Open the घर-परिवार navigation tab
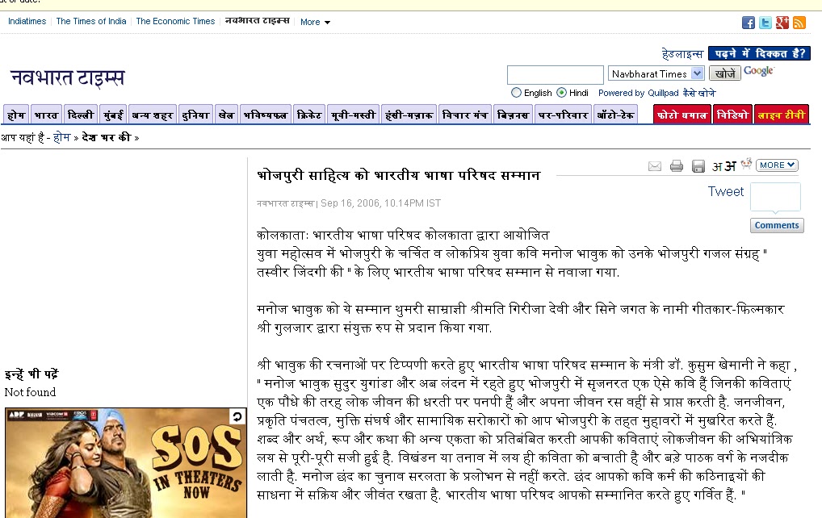The height and width of the screenshot is (518, 822). 564,115
